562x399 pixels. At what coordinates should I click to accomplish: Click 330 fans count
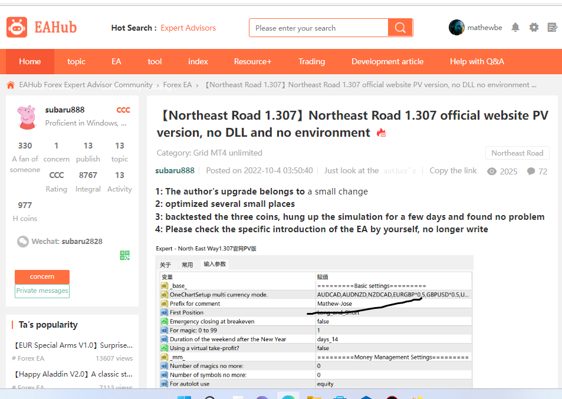25,146
